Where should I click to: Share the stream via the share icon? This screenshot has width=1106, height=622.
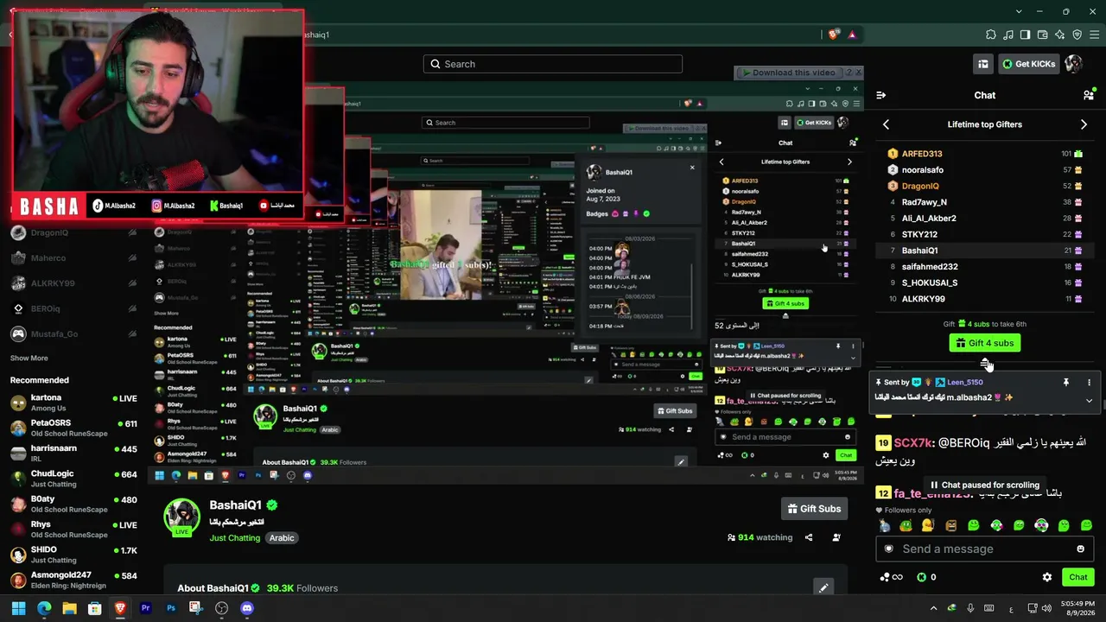(x=809, y=537)
